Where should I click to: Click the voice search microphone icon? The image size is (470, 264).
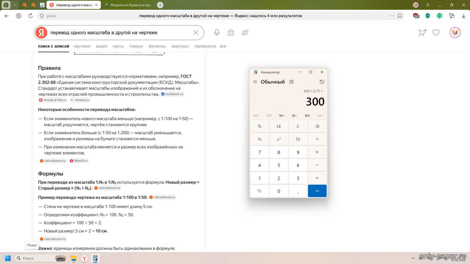coord(217,33)
